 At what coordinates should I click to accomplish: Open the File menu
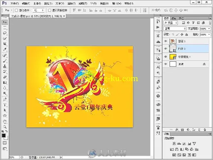point(15,3)
